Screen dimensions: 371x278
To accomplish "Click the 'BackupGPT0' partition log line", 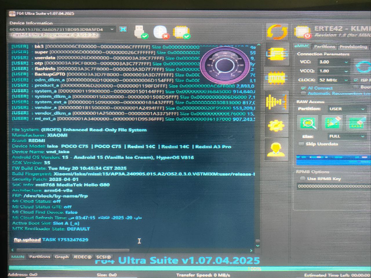I will point(133,74).
